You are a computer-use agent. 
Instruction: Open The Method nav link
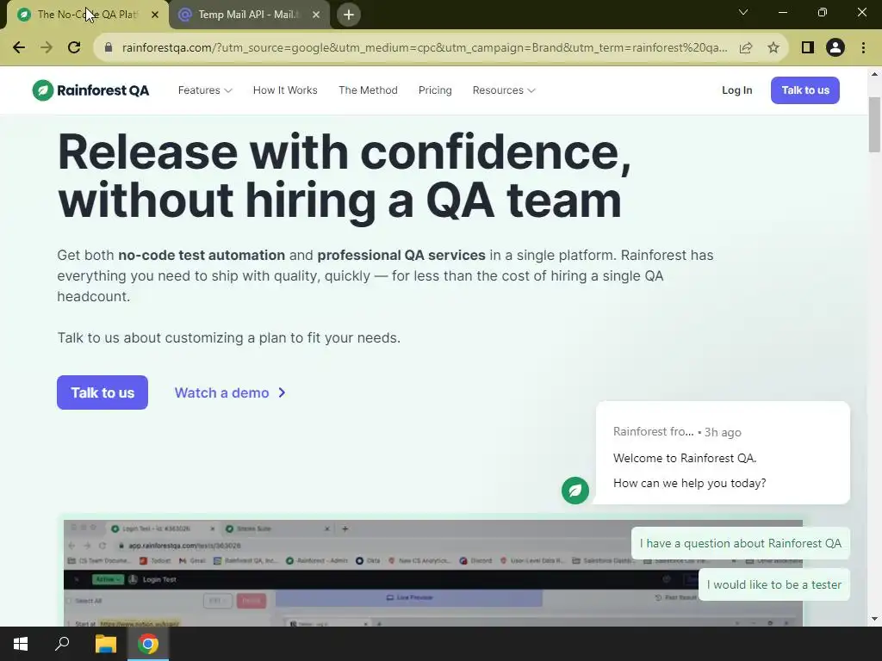click(368, 90)
